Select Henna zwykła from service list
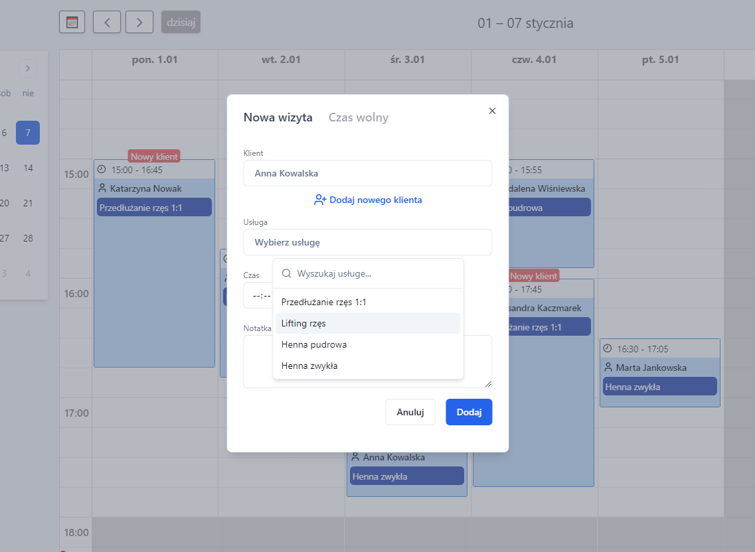The height and width of the screenshot is (552, 755). [369, 366]
